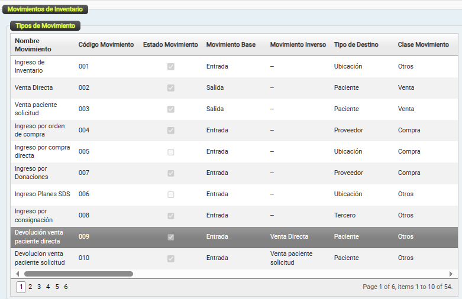Viewport: 462px width, 299px height.
Task: Click the Tipo de Destino header
Action: point(356,45)
